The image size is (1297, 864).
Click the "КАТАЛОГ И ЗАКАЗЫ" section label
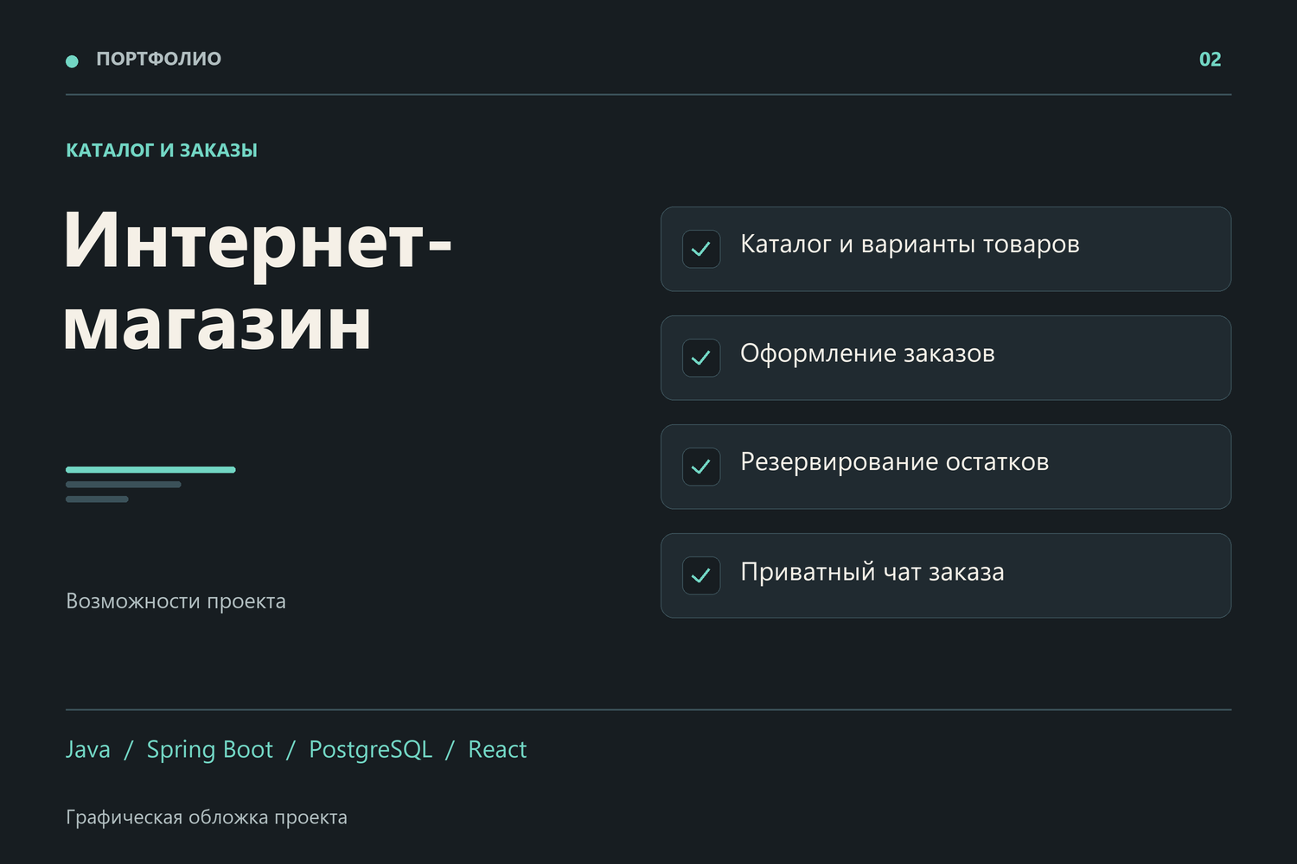[x=162, y=150]
